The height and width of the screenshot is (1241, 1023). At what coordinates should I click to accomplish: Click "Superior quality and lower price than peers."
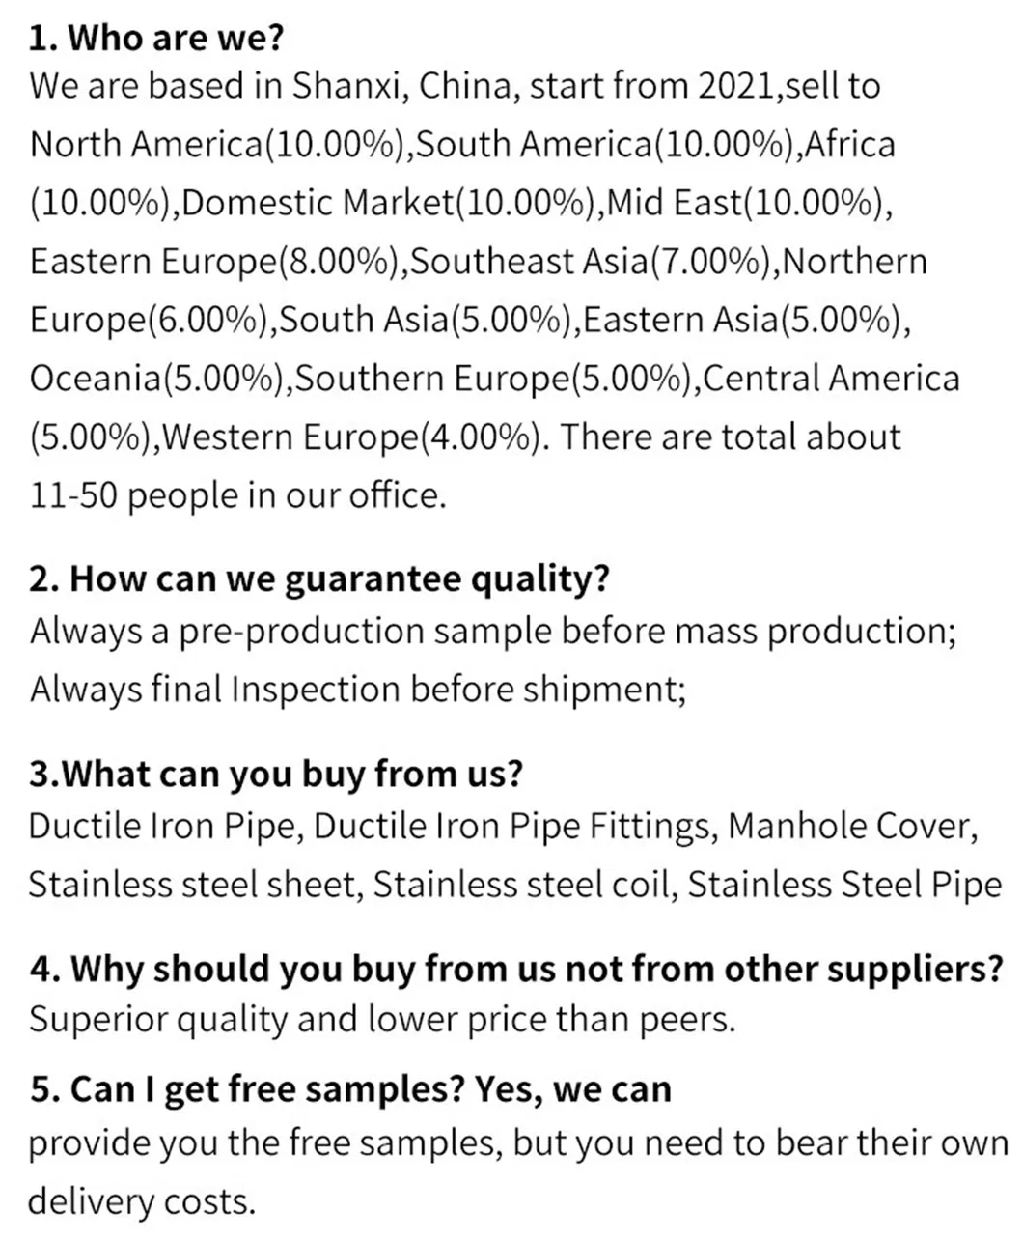tap(381, 1020)
